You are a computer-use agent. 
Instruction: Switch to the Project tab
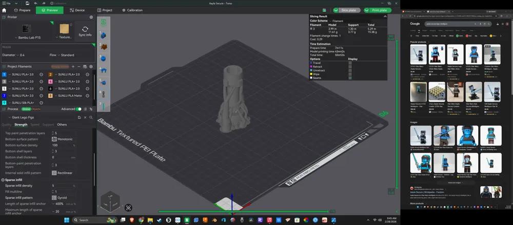[x=105, y=10]
